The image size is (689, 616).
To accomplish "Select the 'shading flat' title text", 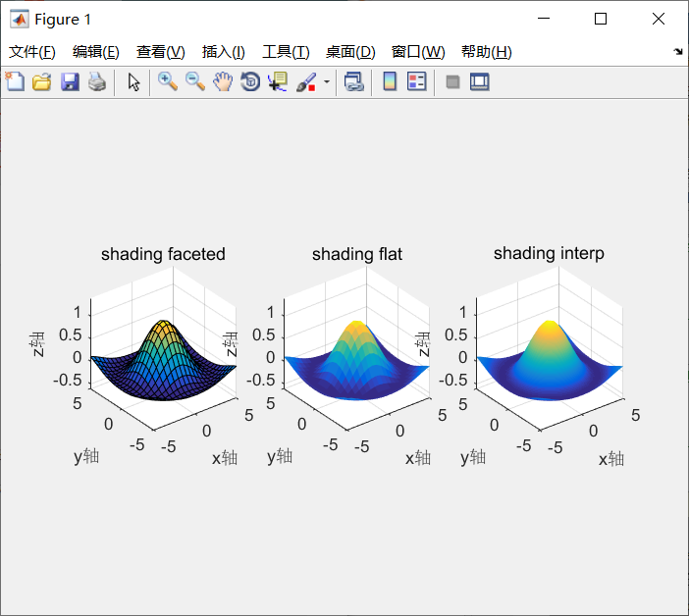I will [x=357, y=254].
